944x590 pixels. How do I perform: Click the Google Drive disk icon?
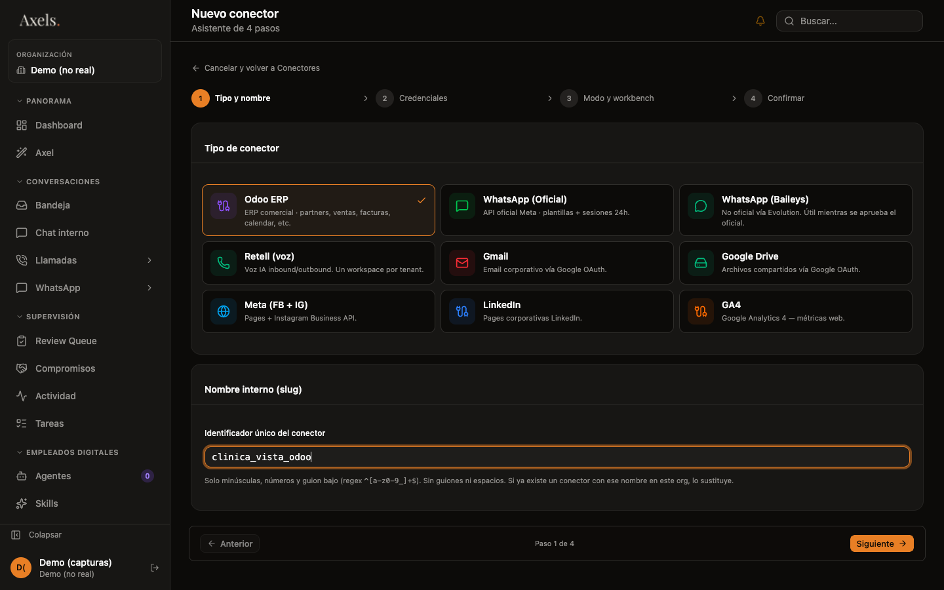[701, 263]
